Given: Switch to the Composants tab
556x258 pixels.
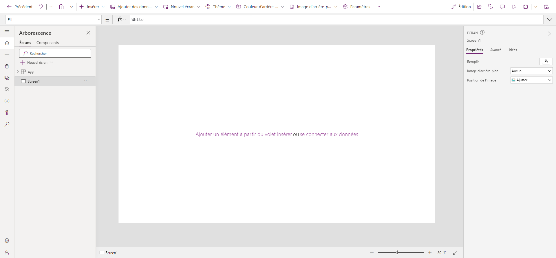Looking at the screenshot, I should pos(47,43).
